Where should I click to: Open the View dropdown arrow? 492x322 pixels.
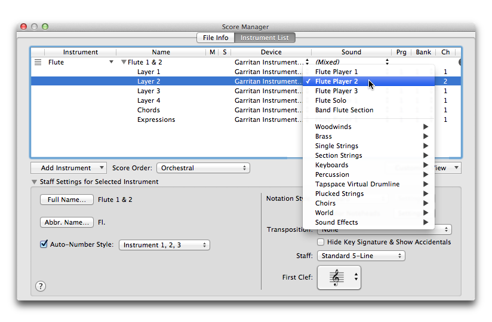pos(456,168)
